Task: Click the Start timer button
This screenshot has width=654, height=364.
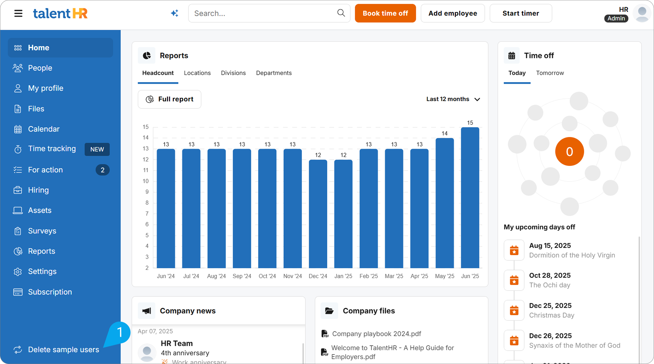Action: coord(521,13)
